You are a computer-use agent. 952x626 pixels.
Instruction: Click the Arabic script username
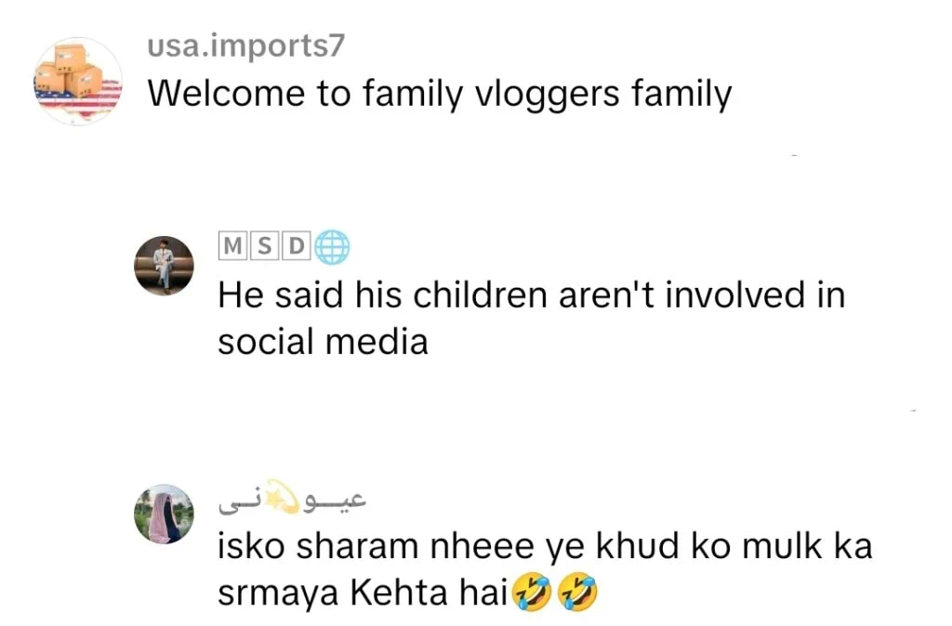(293, 502)
